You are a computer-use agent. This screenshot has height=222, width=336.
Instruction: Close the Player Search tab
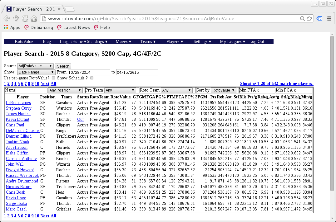[59, 9]
